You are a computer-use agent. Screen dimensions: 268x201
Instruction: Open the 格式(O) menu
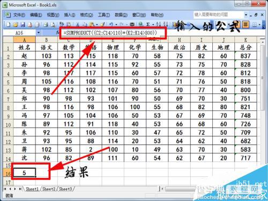click(x=86, y=15)
